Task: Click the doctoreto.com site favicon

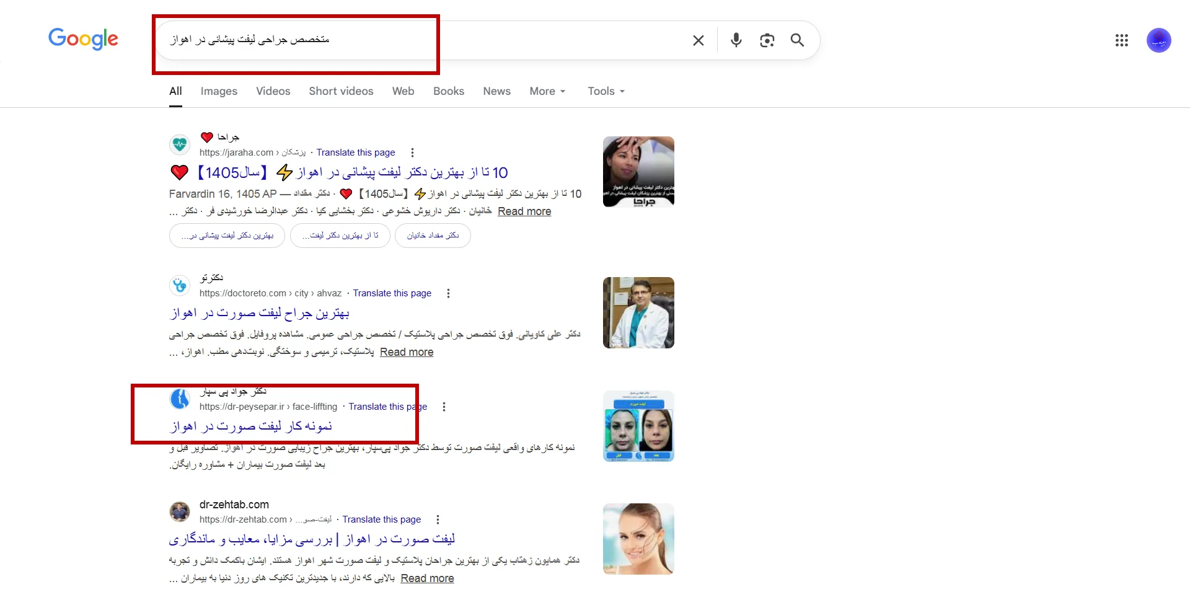Action: 180,285
